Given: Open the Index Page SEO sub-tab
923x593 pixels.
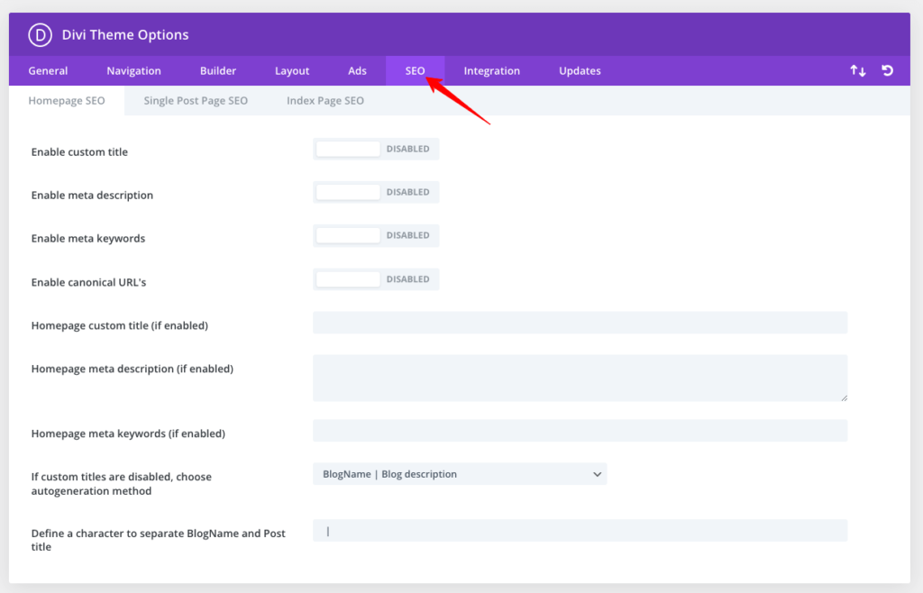Looking at the screenshot, I should coord(324,101).
